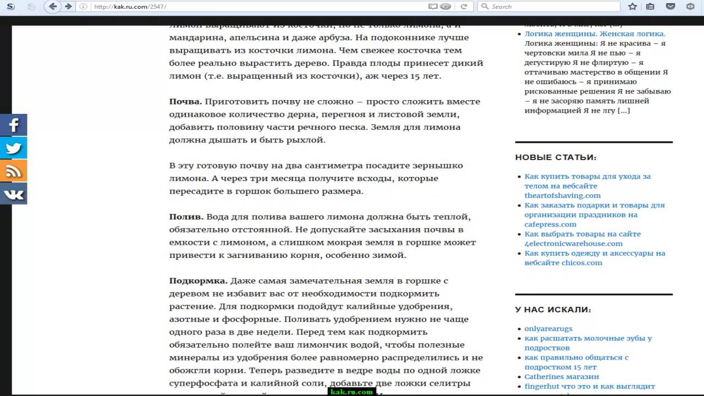
Task: Open article about theartofshaving.com purchases
Action: (x=587, y=186)
